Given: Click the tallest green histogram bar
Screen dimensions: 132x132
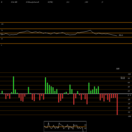Looking at the screenshot, I should pos(13,85).
